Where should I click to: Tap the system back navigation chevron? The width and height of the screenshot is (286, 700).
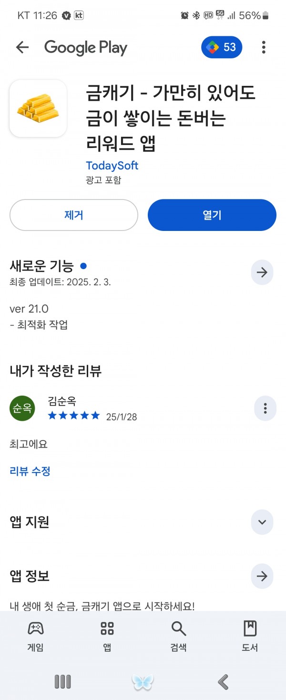(223, 682)
